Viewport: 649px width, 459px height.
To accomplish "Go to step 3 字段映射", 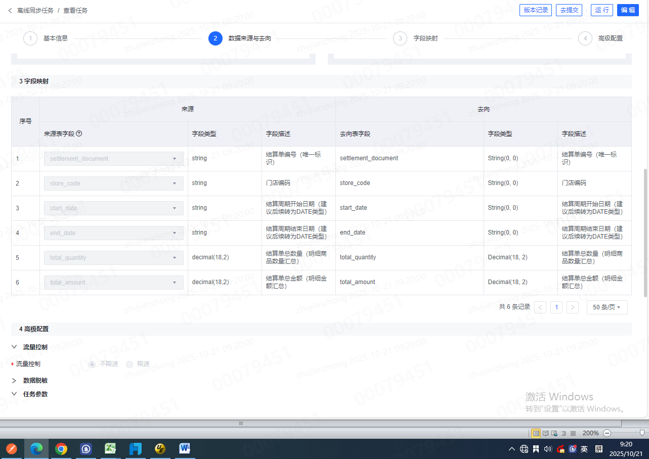I will click(400, 38).
